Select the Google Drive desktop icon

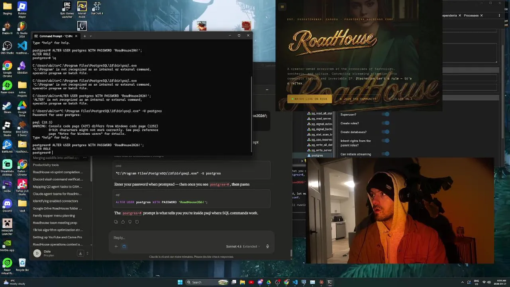click(x=22, y=108)
